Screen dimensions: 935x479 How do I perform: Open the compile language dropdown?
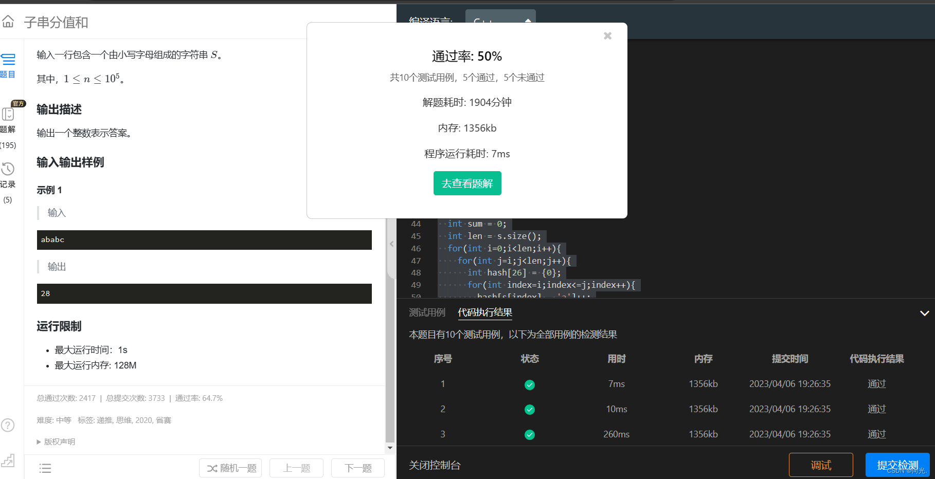point(500,21)
